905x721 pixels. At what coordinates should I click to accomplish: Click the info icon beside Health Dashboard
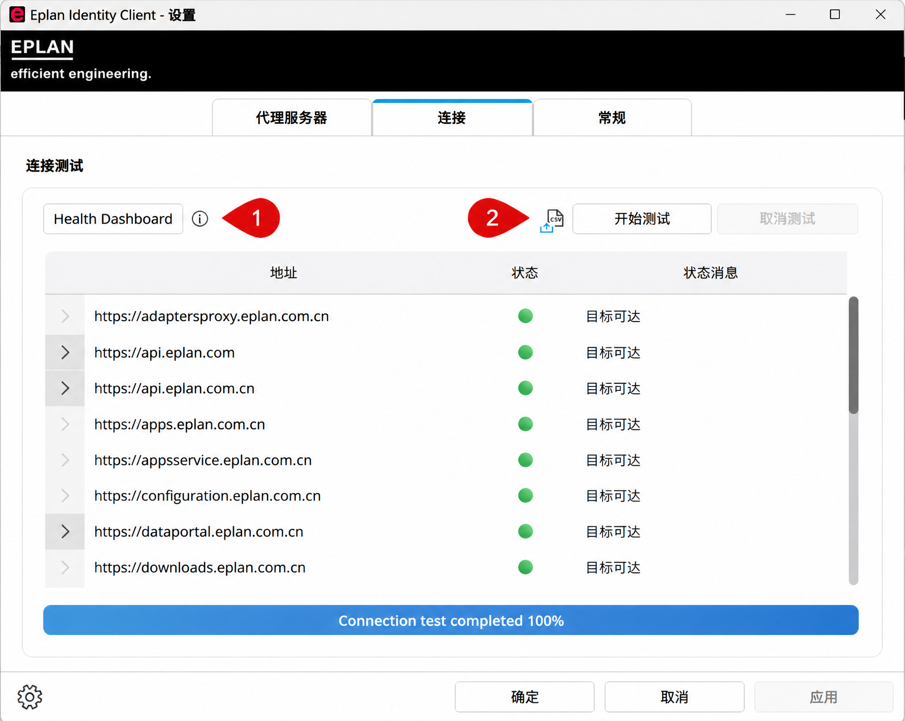pos(200,219)
